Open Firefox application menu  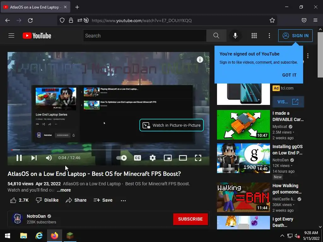tap(315, 20)
